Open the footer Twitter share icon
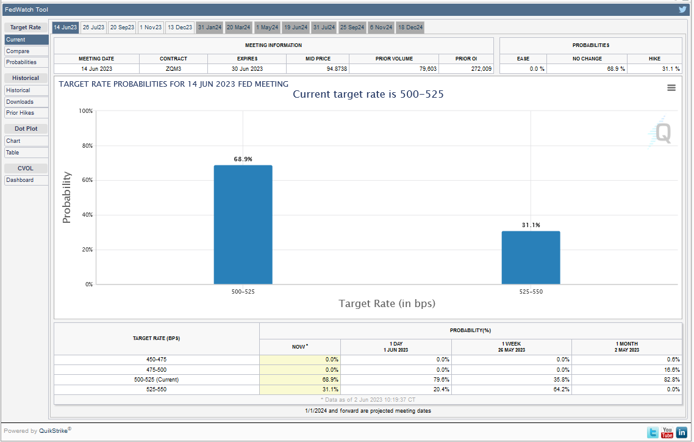The width and height of the screenshot is (694, 442). point(653,432)
